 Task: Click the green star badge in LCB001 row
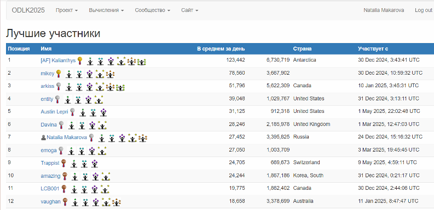(x=74, y=190)
